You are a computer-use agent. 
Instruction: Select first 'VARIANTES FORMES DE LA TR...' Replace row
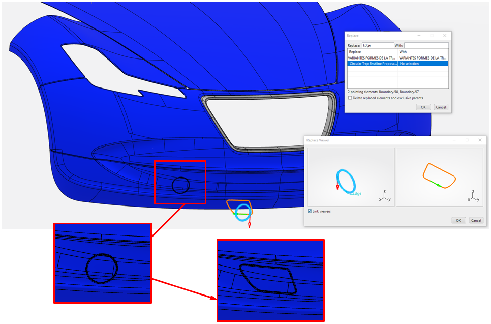coord(373,58)
